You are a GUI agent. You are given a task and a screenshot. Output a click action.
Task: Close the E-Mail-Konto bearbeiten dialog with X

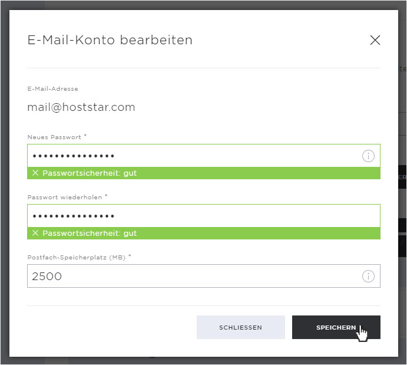click(375, 40)
